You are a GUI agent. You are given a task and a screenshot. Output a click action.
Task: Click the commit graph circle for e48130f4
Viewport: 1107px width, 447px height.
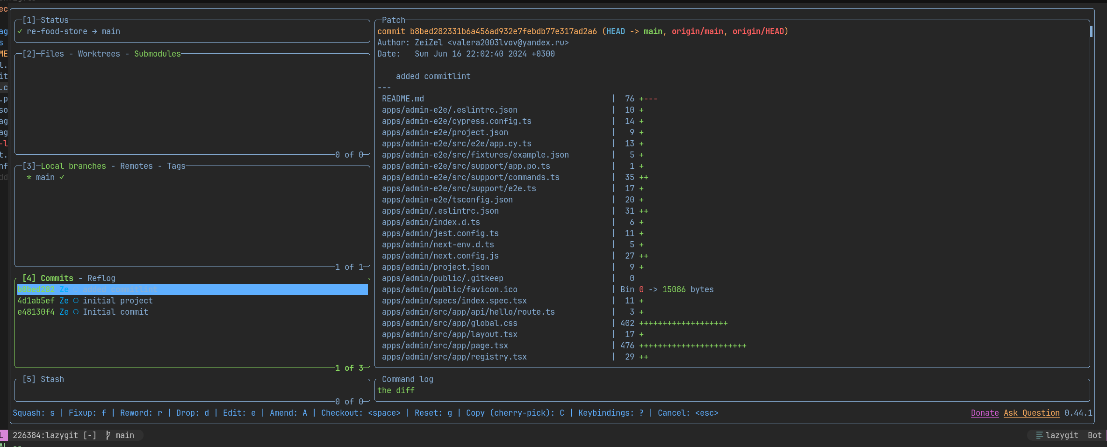[x=76, y=312]
